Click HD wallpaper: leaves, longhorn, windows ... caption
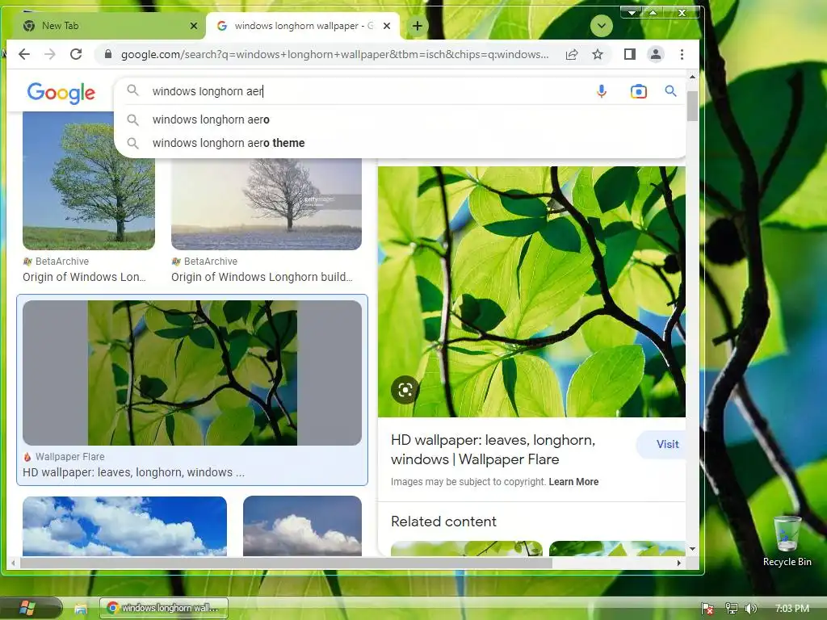The height and width of the screenshot is (620, 827). [133, 472]
